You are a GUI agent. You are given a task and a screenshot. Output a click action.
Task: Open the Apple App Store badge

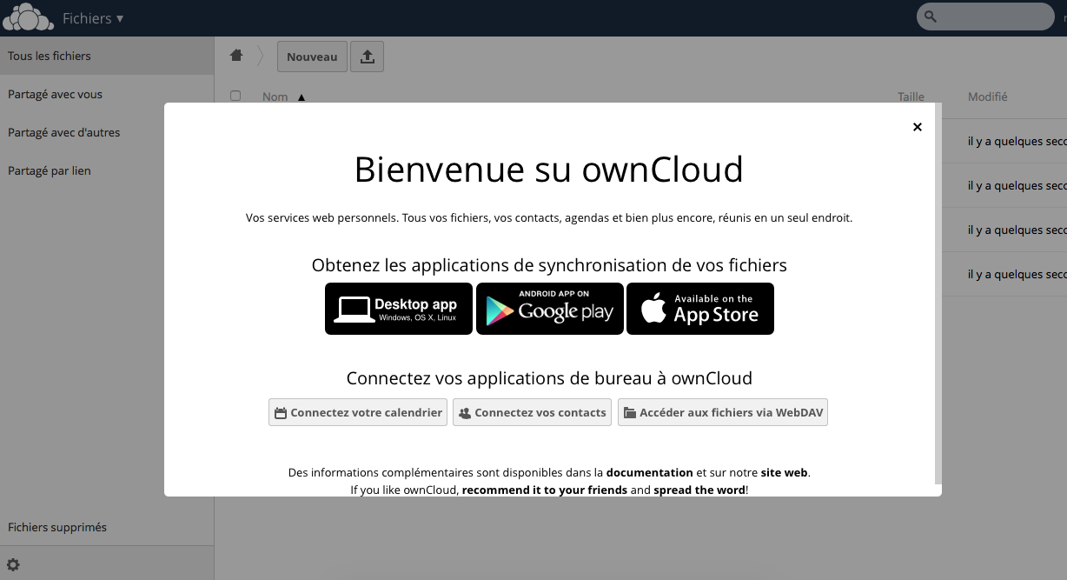tap(700, 309)
